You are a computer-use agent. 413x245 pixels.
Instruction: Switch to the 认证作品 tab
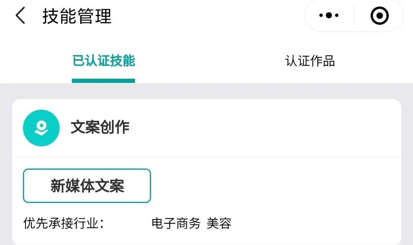310,61
